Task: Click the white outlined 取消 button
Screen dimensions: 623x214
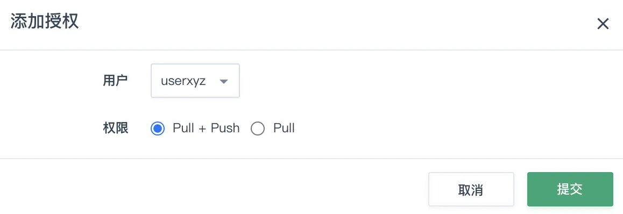Action: (471, 189)
